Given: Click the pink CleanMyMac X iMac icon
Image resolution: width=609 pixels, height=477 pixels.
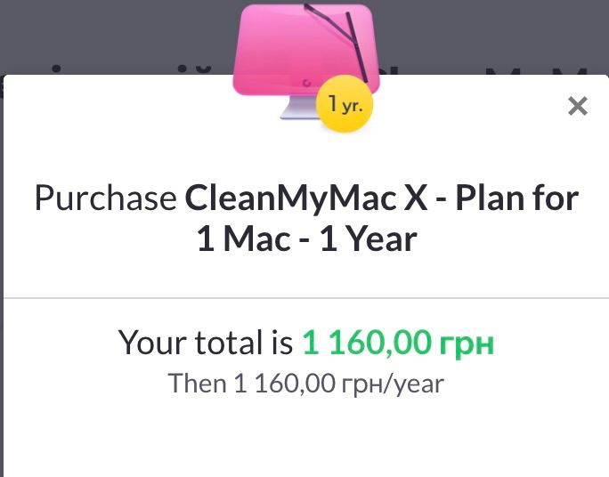Looking at the screenshot, I should [306, 61].
